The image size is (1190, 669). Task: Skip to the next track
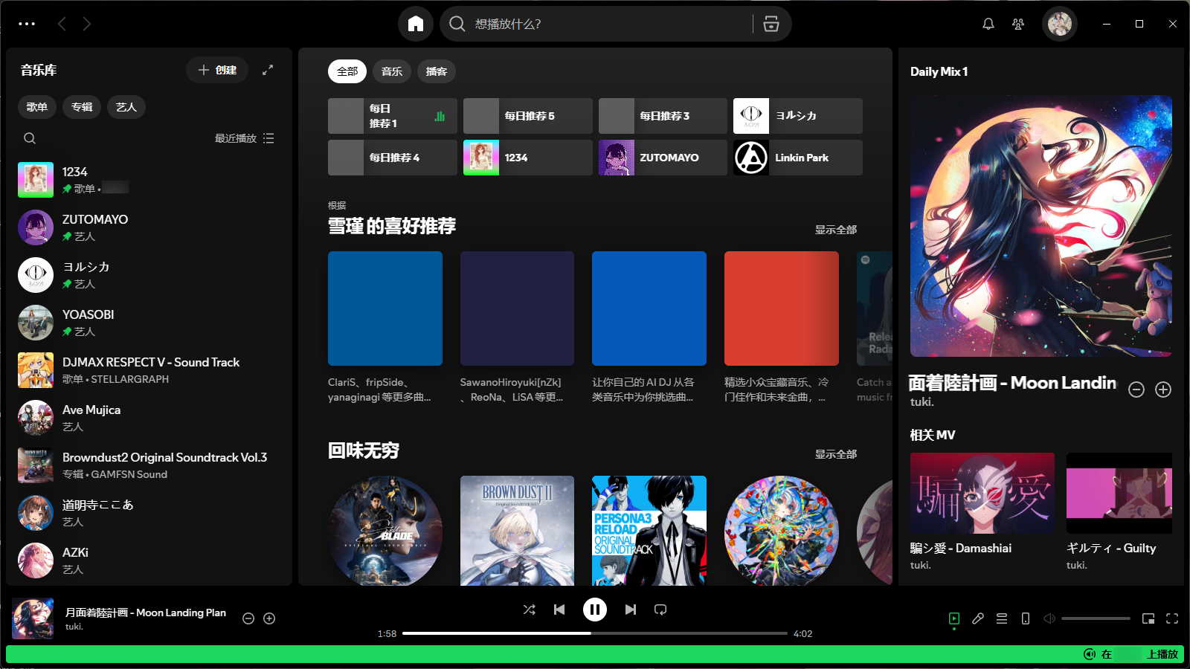(631, 610)
